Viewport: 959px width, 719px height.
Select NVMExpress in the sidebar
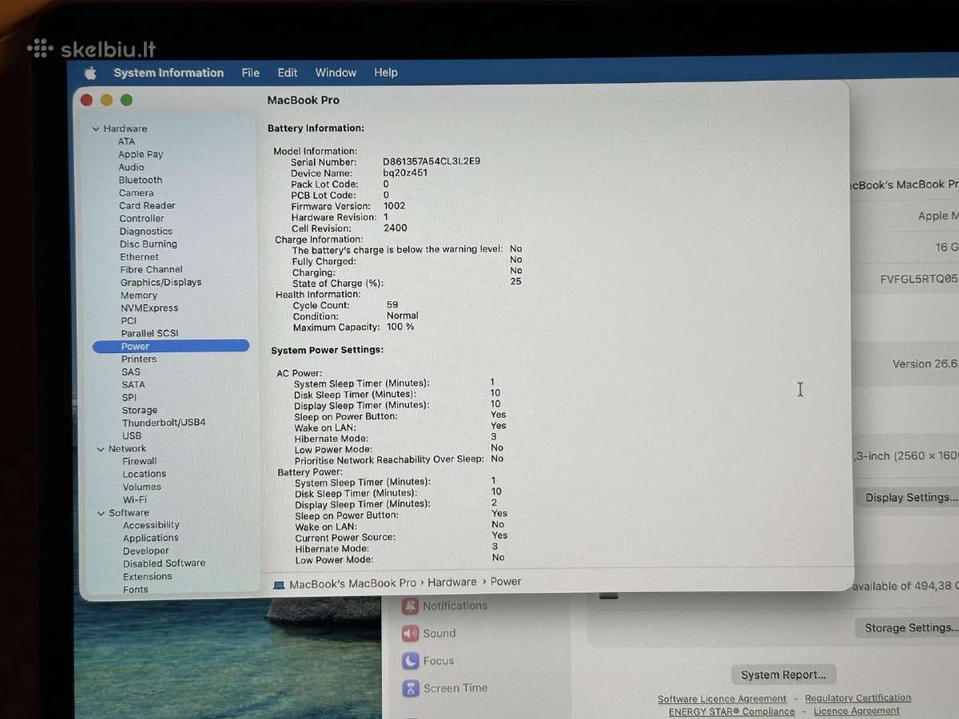pyautogui.click(x=149, y=308)
